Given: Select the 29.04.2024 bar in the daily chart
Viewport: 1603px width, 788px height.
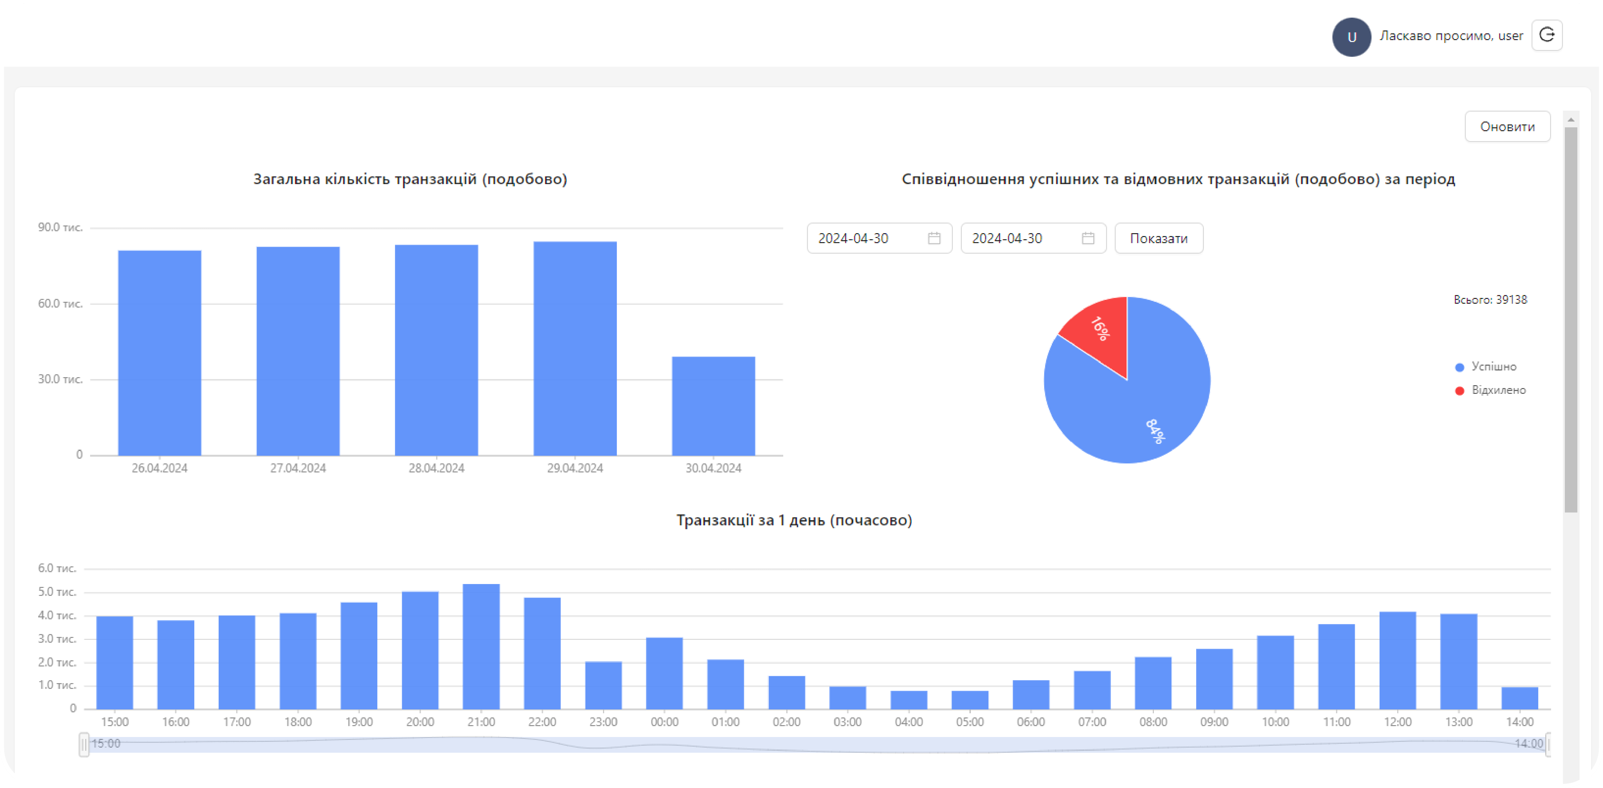Looking at the screenshot, I should [575, 349].
